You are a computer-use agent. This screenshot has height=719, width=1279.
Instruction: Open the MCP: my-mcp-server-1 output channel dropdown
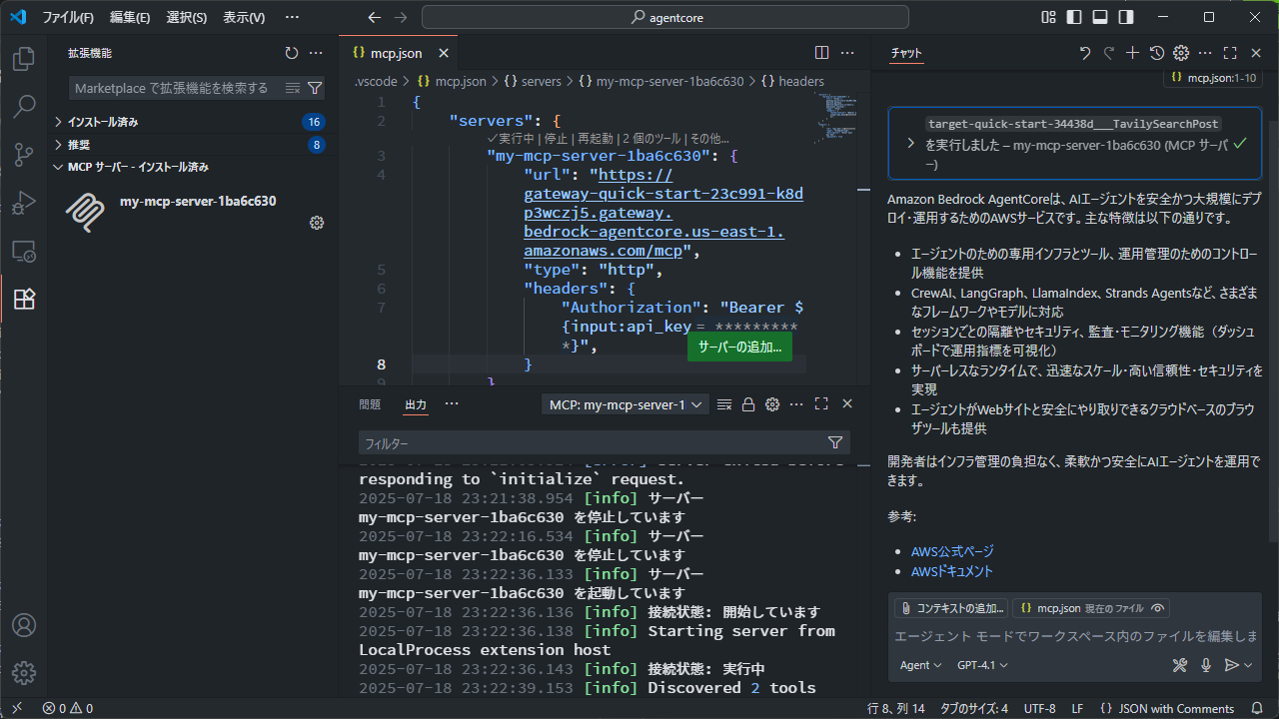point(626,404)
